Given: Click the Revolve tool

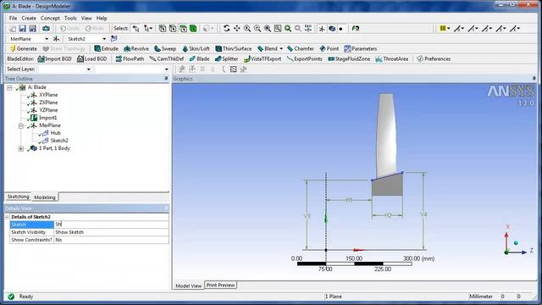Looking at the screenshot, I should click(x=136, y=49).
